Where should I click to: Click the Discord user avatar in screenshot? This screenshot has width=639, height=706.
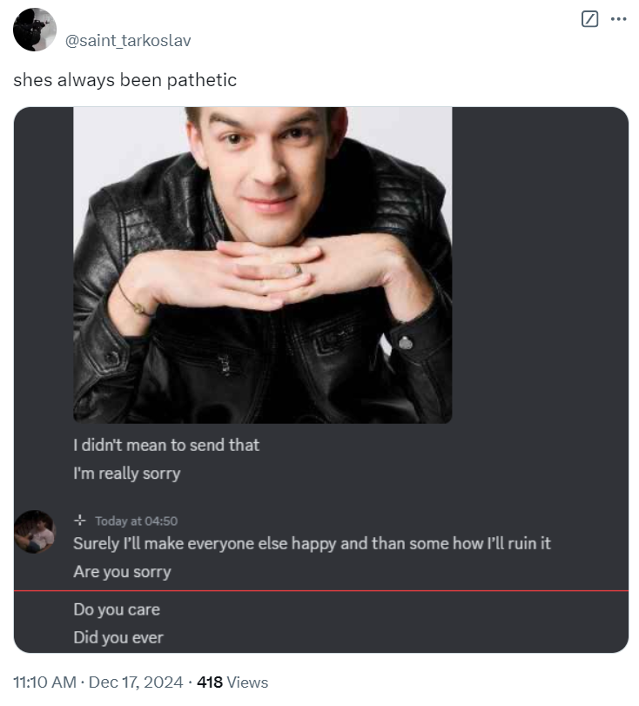pyautogui.click(x=35, y=532)
